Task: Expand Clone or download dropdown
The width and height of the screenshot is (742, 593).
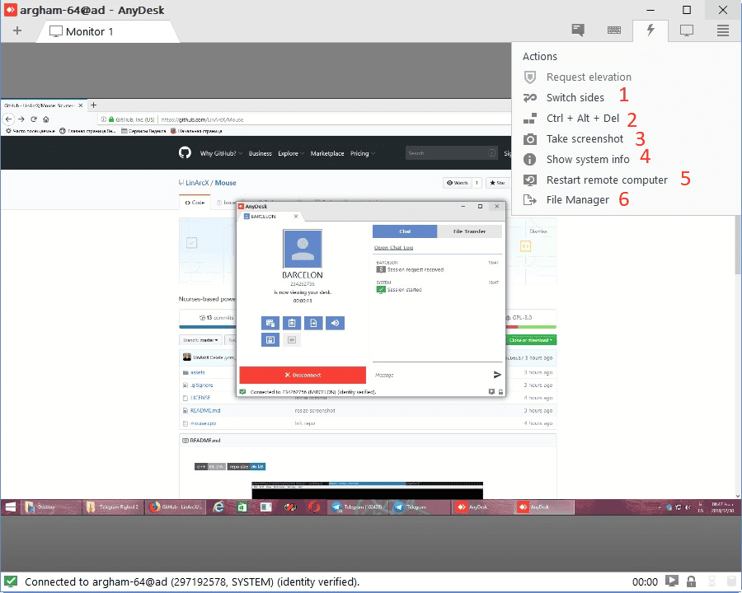Action: coord(531,340)
